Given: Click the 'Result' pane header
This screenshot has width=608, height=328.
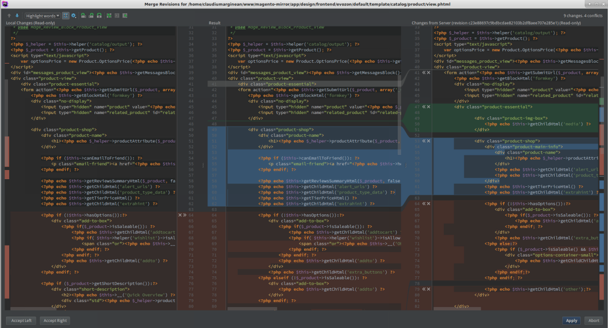Looking at the screenshot, I should [214, 23].
